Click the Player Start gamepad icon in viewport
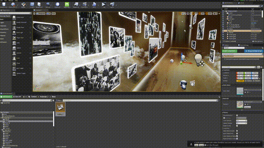This screenshot has height=148, width=264. point(183,84)
